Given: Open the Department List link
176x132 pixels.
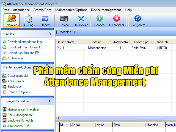Looking at the screenshot, I should (x=18, y=76).
